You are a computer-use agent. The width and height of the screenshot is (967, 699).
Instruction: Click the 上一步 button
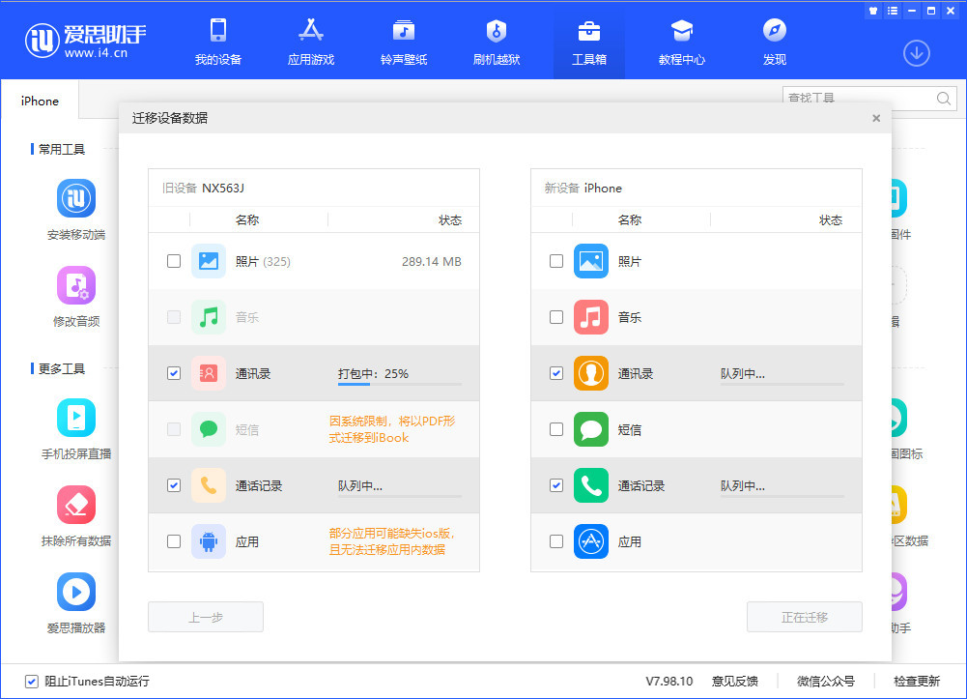tap(205, 617)
